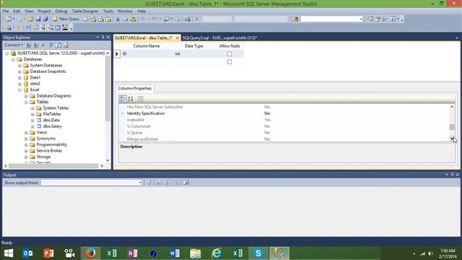This screenshot has height=260, width=462.
Task: Expand the dbo.Salary table node
Action: pyautogui.click(x=32, y=126)
